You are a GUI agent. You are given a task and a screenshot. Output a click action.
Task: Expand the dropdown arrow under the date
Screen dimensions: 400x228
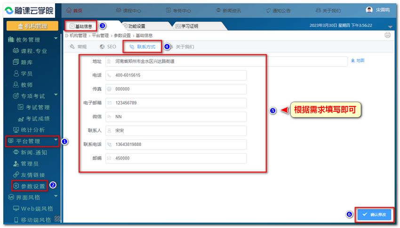[390, 27]
